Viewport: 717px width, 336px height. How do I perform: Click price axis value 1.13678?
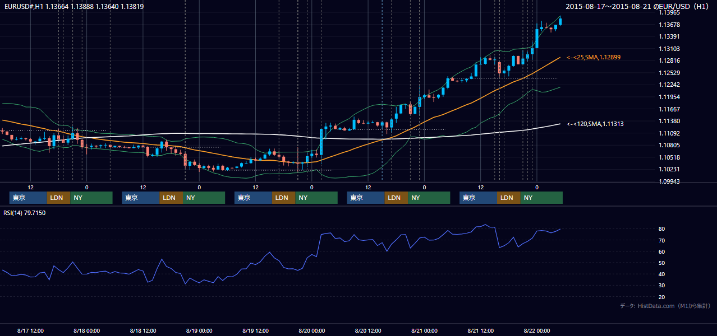pos(669,25)
